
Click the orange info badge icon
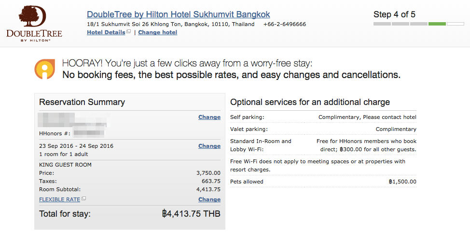(45, 69)
